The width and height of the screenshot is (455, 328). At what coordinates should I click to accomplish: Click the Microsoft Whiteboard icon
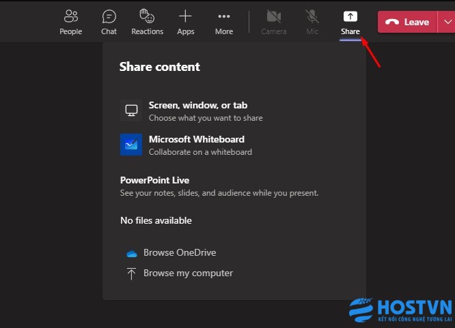tap(131, 145)
